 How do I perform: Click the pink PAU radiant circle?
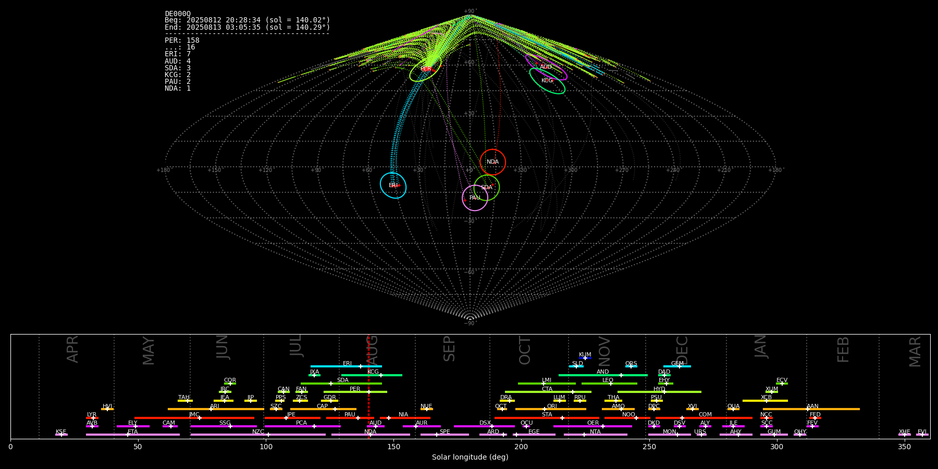point(475,198)
